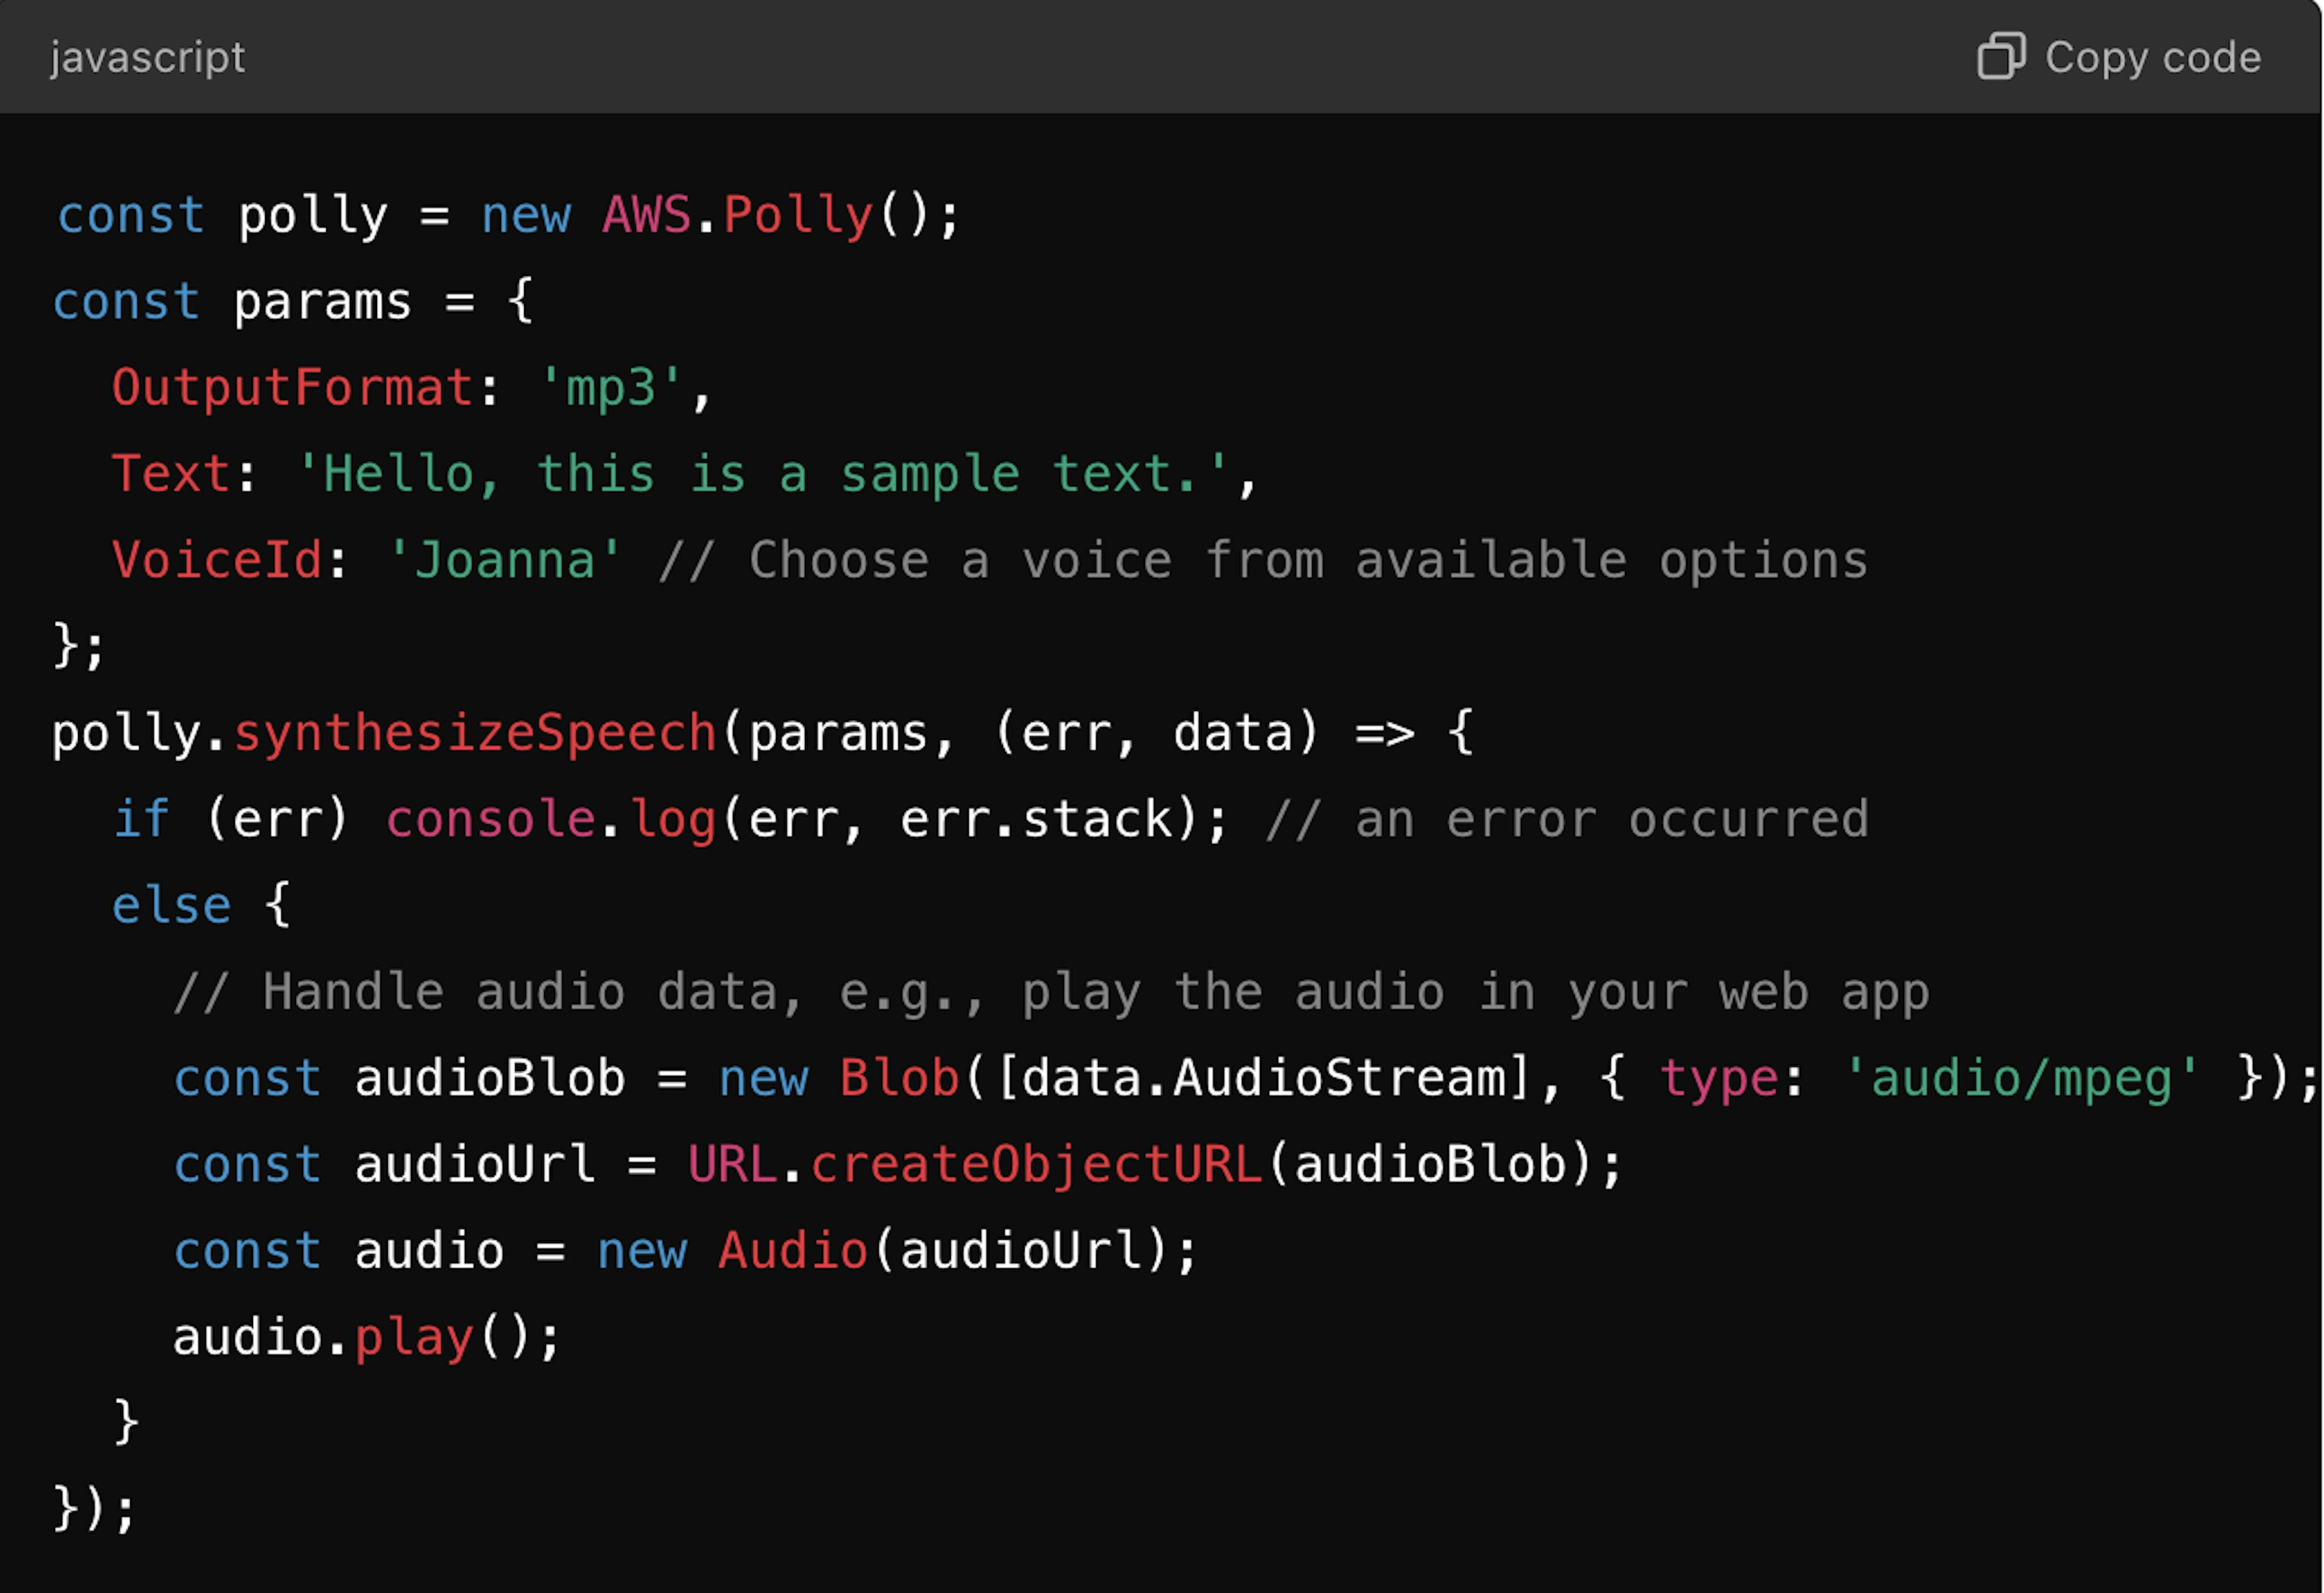Click the 'Handle audio data' comment line

pyautogui.click(x=1050, y=992)
